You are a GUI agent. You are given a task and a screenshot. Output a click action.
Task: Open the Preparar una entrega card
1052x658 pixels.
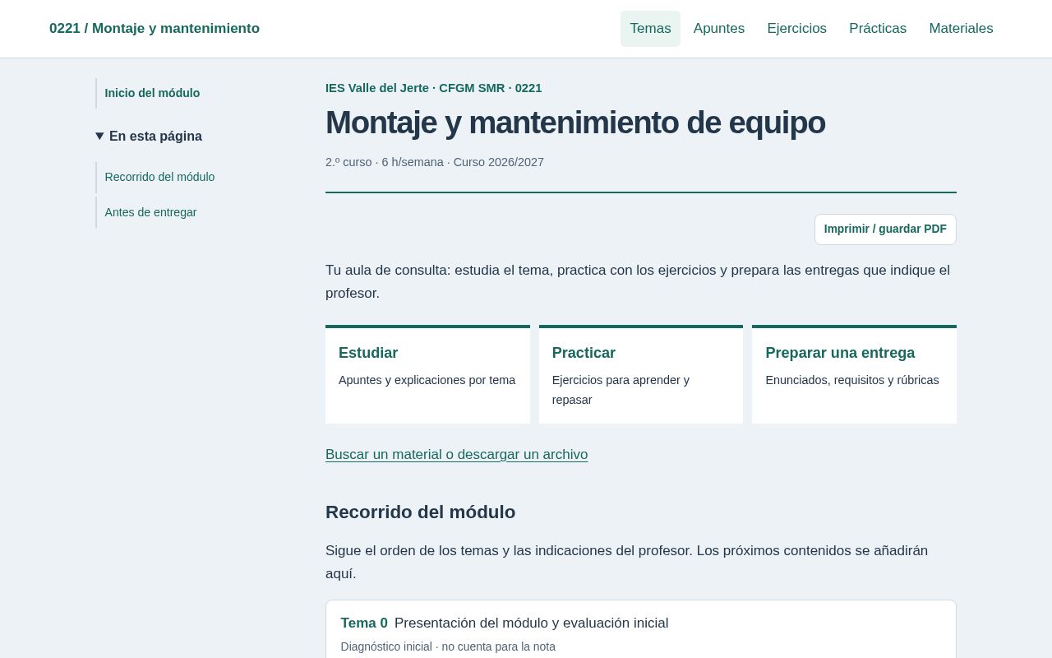[854, 375]
